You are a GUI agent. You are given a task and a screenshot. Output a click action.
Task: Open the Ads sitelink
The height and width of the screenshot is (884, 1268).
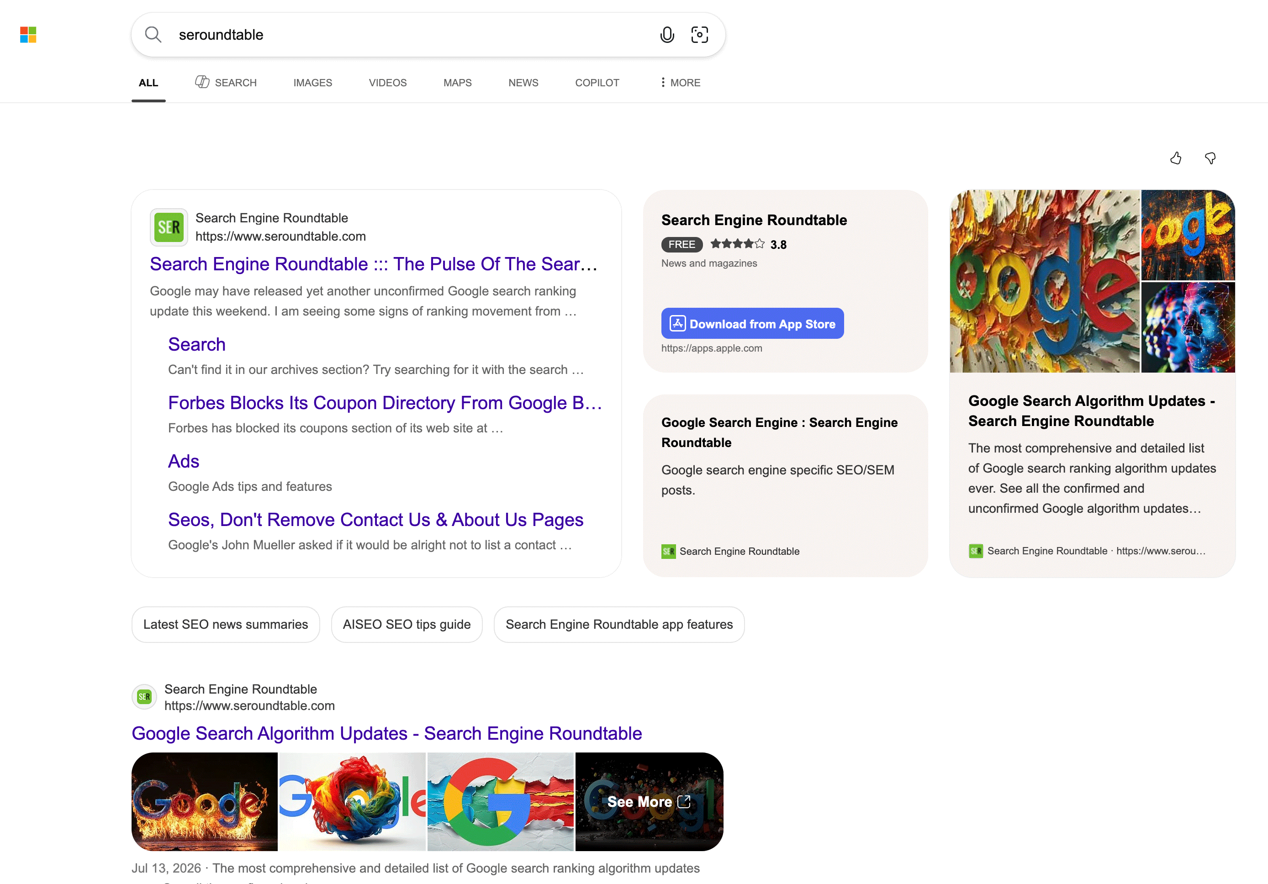click(x=183, y=462)
